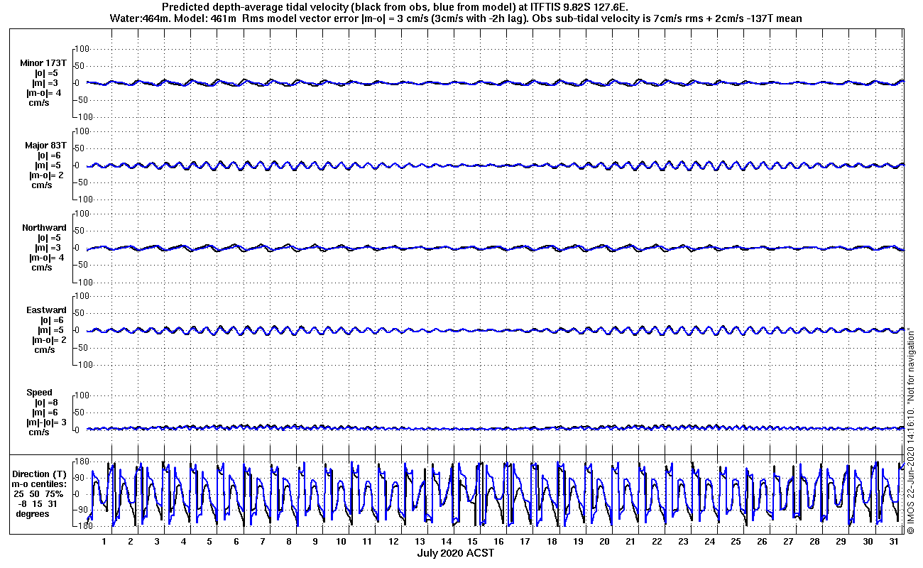Click the 'July 2020 ACST' axis title
This screenshot has width=923, height=568.
click(455, 553)
